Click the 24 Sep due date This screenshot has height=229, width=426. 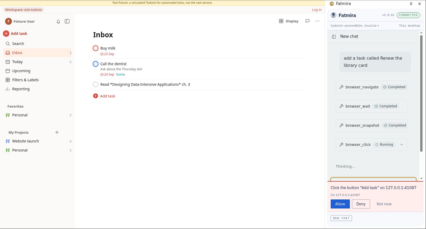tap(107, 75)
